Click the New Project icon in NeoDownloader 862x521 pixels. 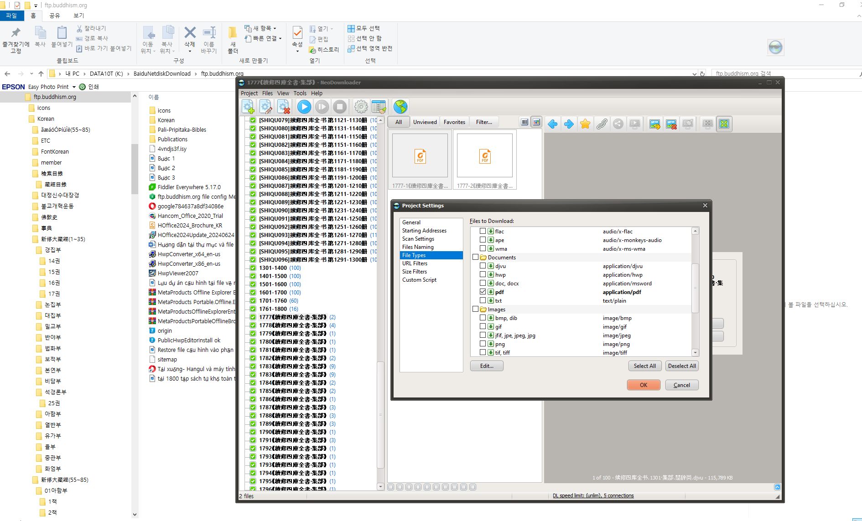click(x=248, y=107)
